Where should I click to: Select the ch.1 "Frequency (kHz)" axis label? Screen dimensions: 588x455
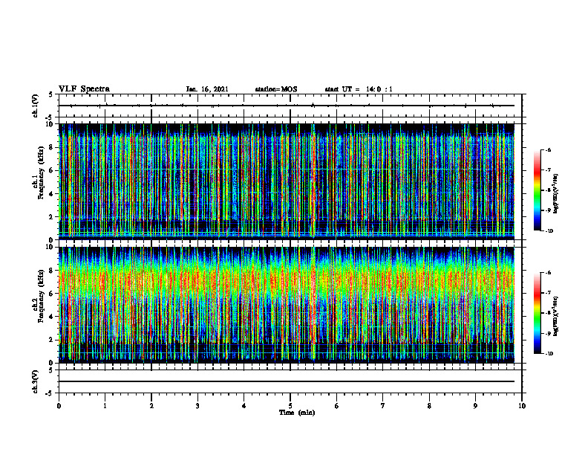click(x=41, y=172)
